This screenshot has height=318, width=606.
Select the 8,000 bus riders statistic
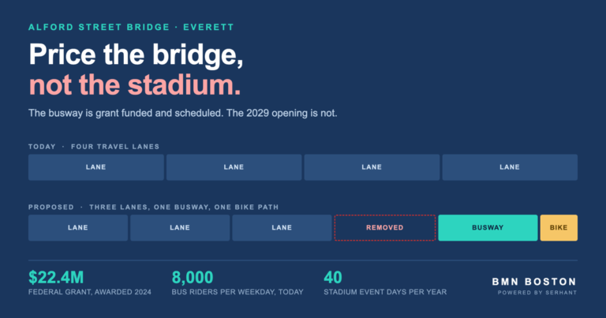coord(193,278)
